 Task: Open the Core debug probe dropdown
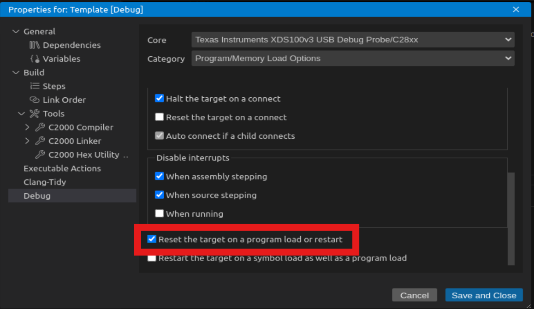[353, 40]
